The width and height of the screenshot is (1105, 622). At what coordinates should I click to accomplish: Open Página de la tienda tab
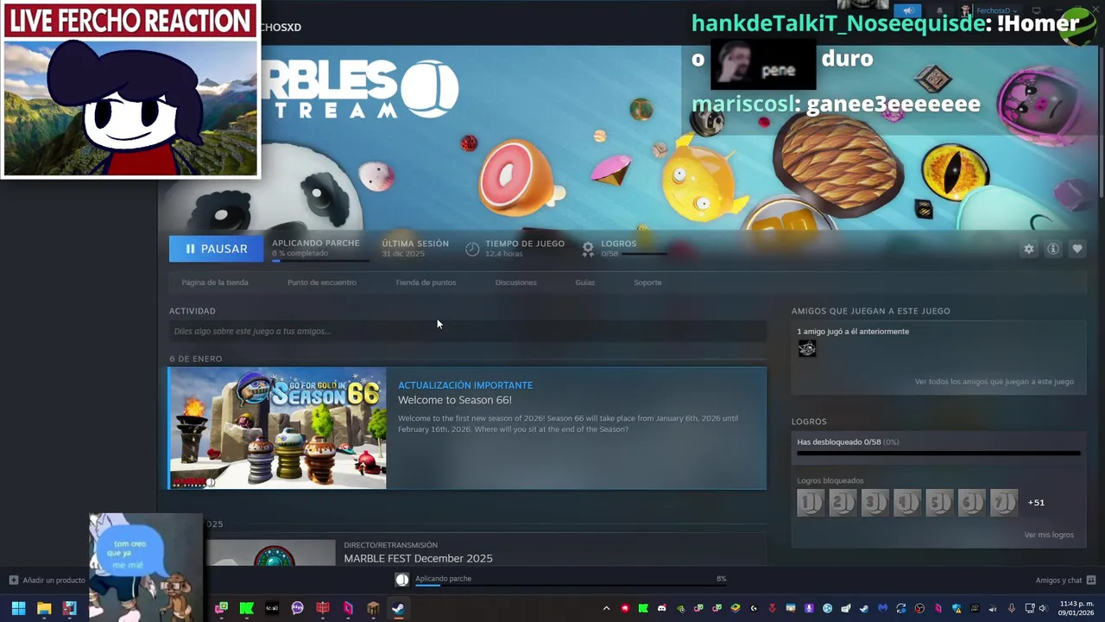coord(215,282)
